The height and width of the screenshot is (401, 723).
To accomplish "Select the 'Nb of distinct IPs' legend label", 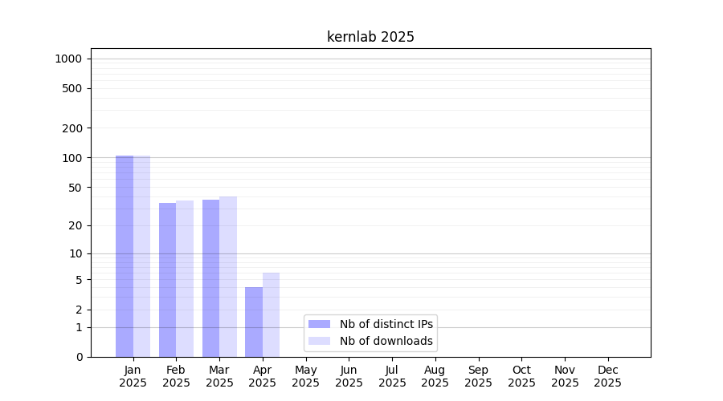I will (x=386, y=324).
